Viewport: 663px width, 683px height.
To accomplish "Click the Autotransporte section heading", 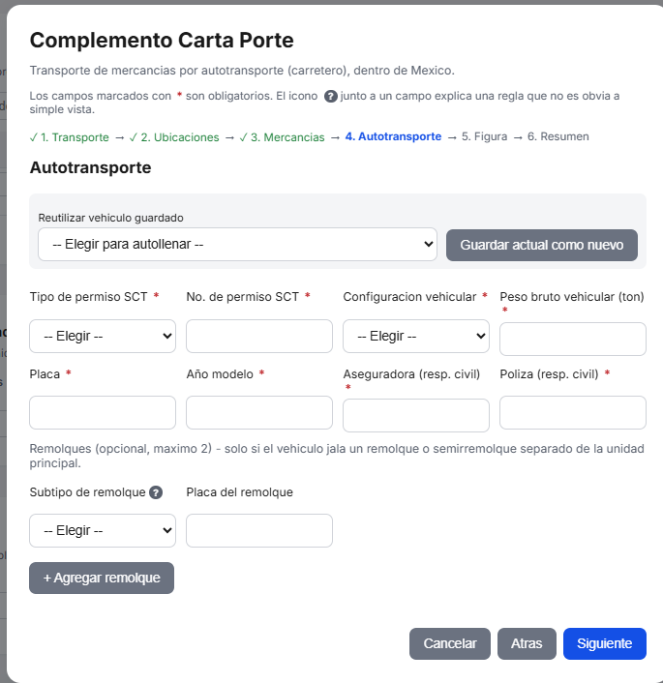I will pos(90,167).
